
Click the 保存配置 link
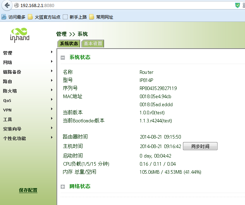(28, 190)
